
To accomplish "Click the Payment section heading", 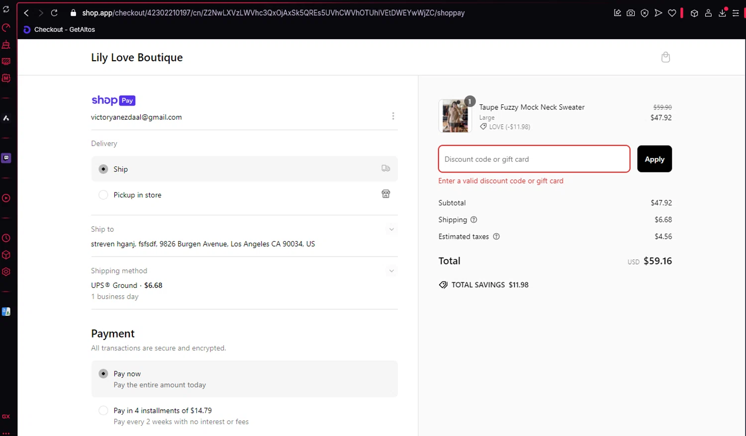I will click(113, 334).
